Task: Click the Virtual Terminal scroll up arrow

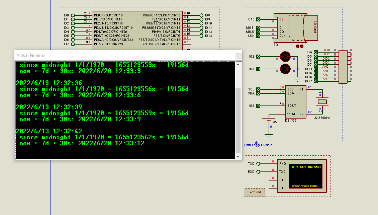Action: (x=238, y=65)
